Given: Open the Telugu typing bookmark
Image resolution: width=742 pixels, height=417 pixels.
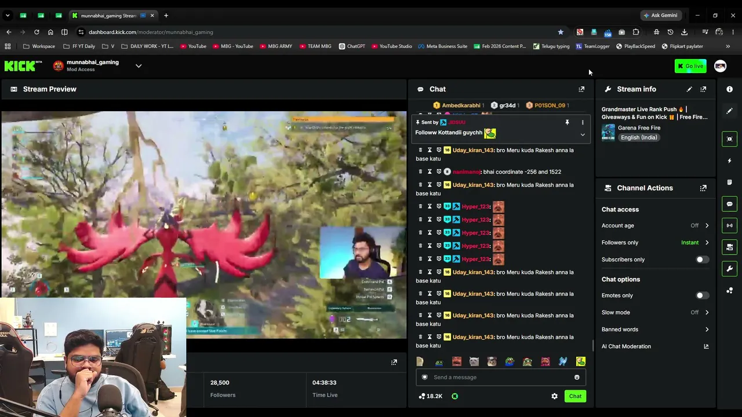Looking at the screenshot, I should [x=551, y=46].
